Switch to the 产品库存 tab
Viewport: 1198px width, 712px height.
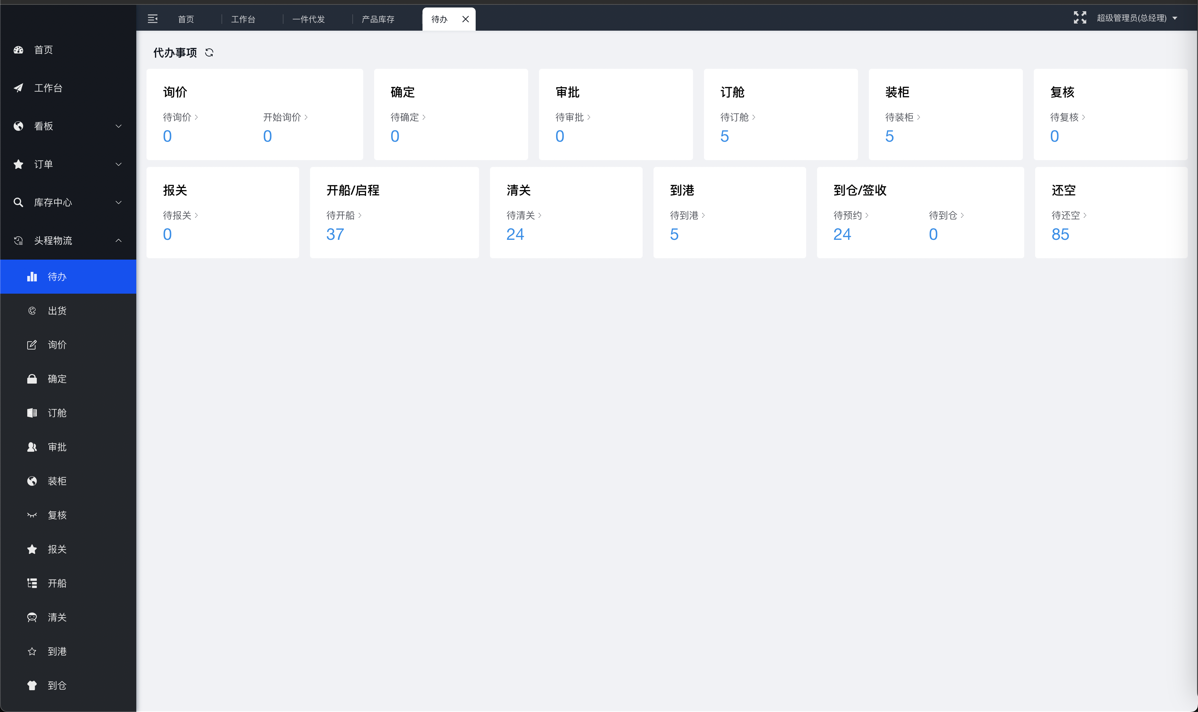tap(378, 19)
